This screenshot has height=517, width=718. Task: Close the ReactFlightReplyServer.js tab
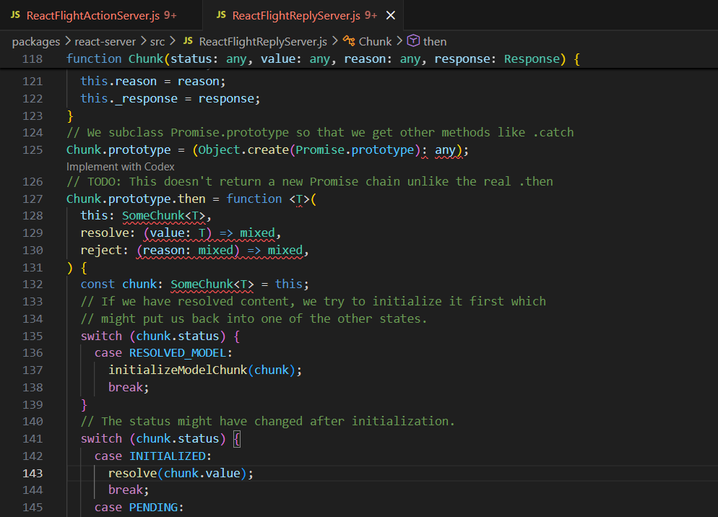pos(391,15)
